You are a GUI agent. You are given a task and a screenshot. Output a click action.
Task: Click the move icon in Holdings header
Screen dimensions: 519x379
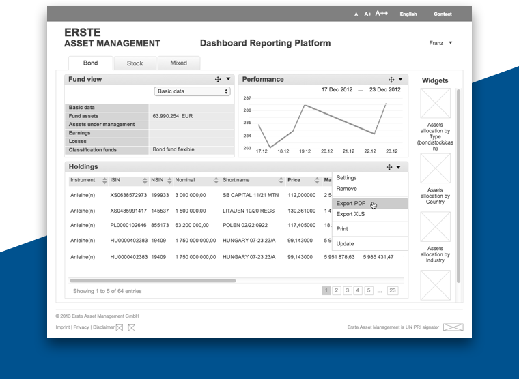click(389, 167)
